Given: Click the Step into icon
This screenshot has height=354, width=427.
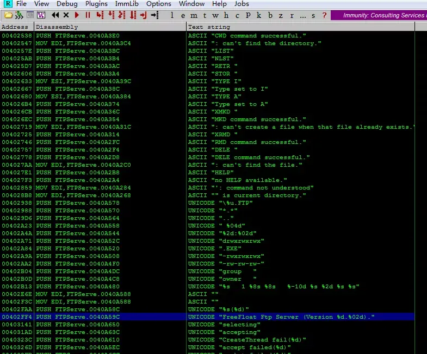Looking at the screenshot, I should 100,15.
